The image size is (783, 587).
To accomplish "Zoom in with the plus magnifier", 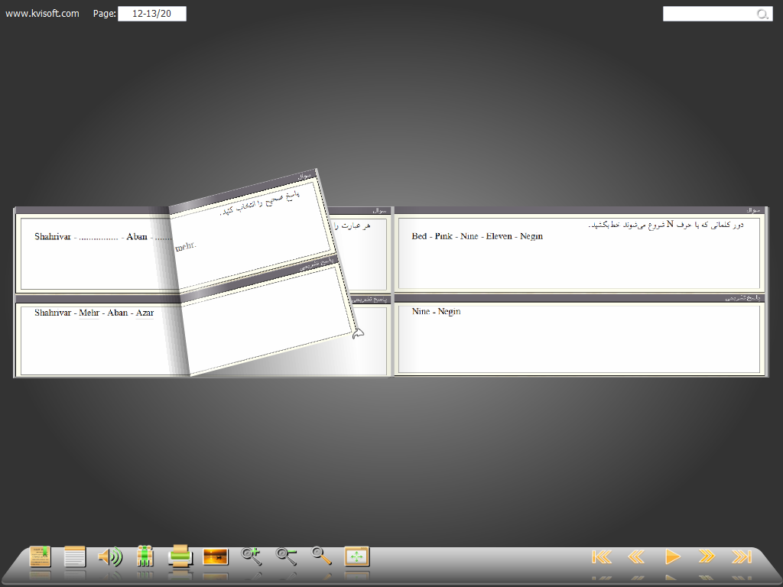I will coord(251,556).
